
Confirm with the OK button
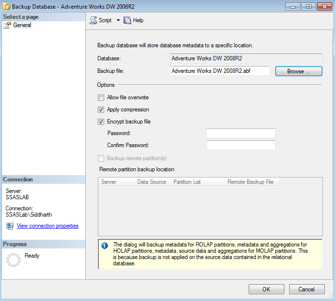pyautogui.click(x=267, y=289)
